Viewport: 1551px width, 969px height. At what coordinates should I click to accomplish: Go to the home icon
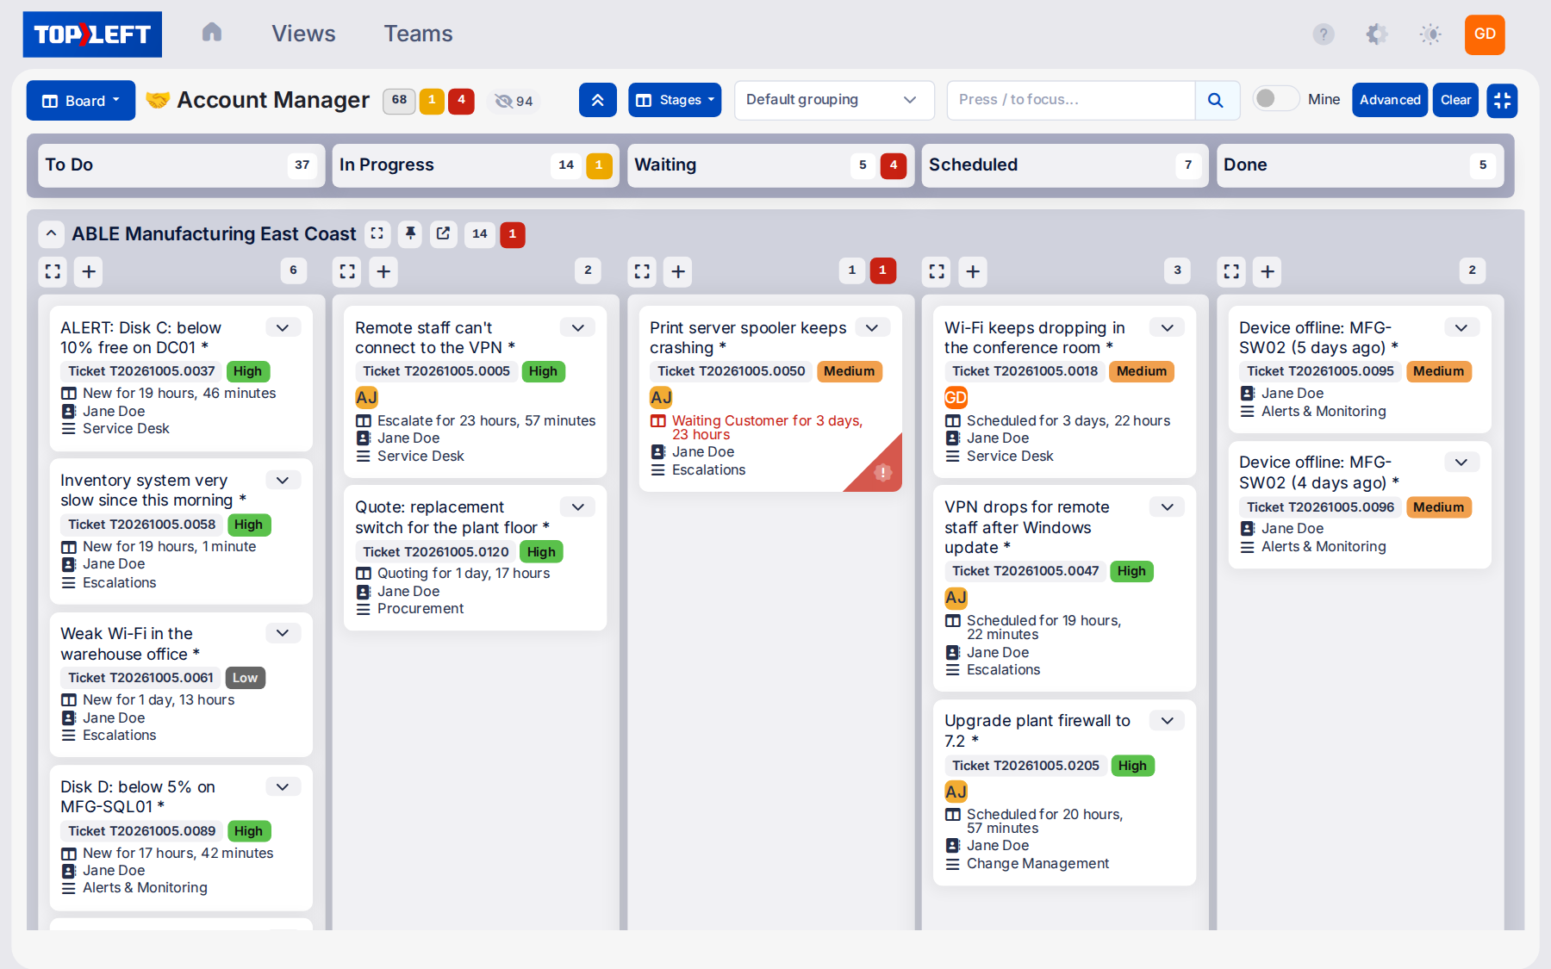click(x=212, y=33)
